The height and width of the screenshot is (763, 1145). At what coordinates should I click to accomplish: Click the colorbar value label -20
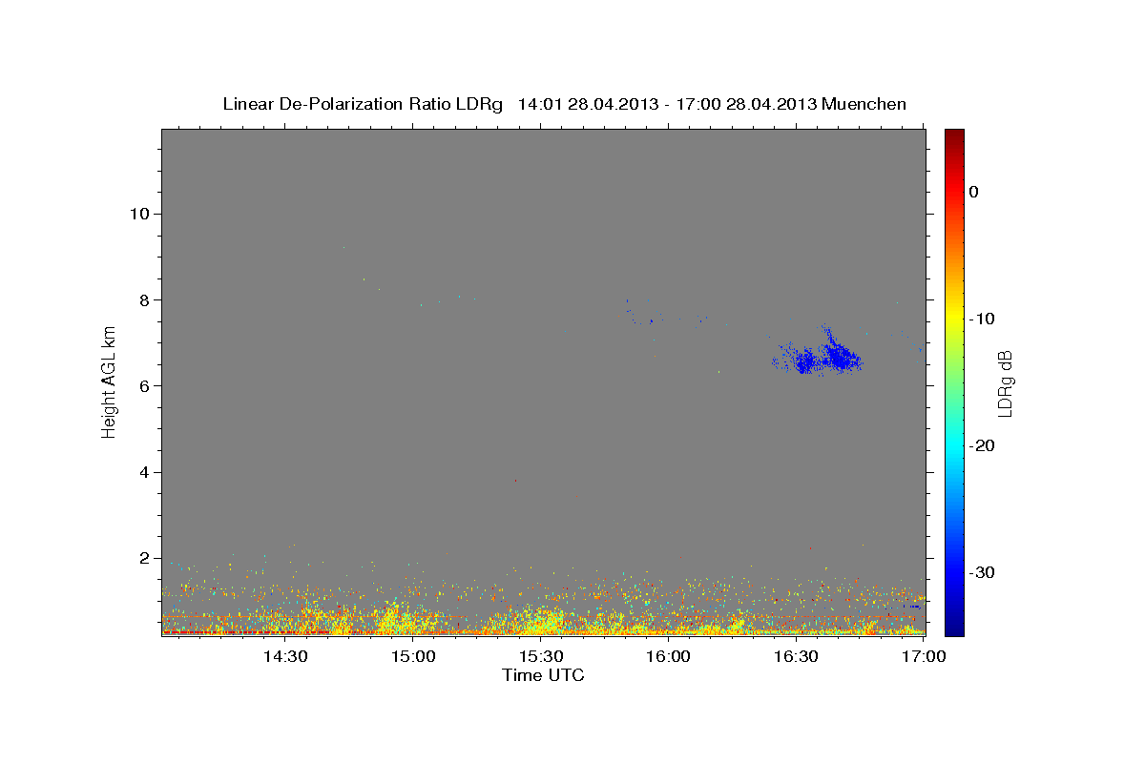(982, 445)
